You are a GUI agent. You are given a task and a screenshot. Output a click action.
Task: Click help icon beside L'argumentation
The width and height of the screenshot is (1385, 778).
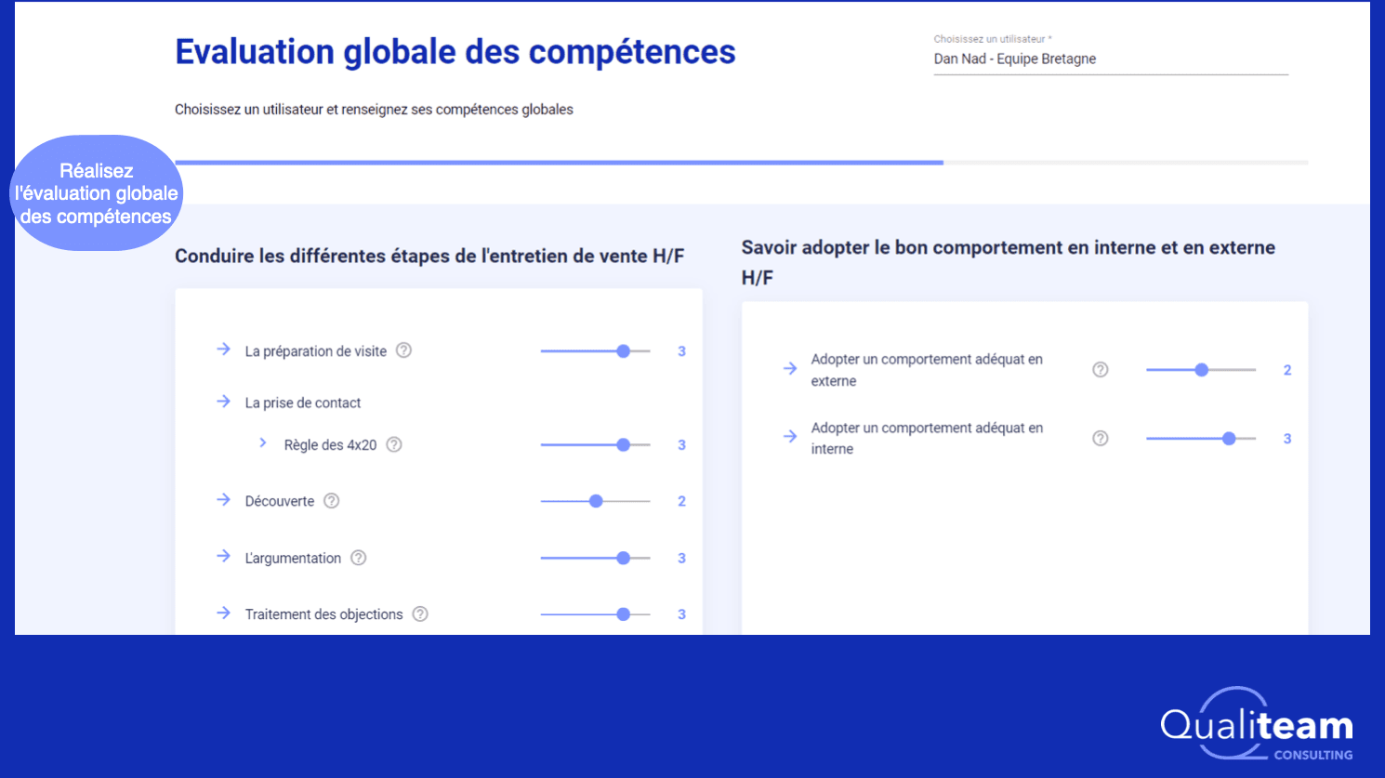click(x=358, y=558)
